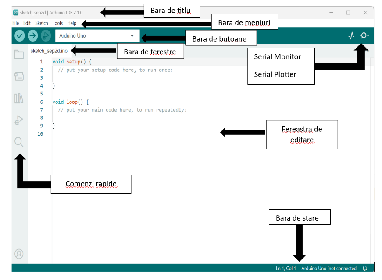
Task: Open the Boards Manager sidebar icon
Action: click(x=19, y=76)
